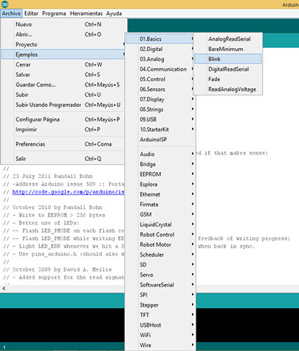Expand the Scheduler examples

(x=160, y=255)
